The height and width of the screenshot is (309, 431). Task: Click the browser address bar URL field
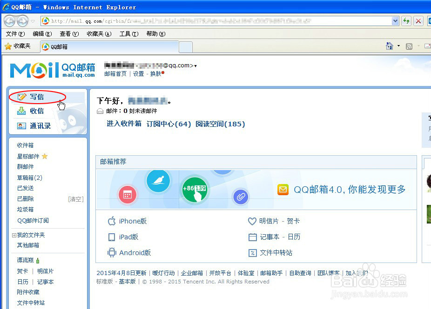217,21
